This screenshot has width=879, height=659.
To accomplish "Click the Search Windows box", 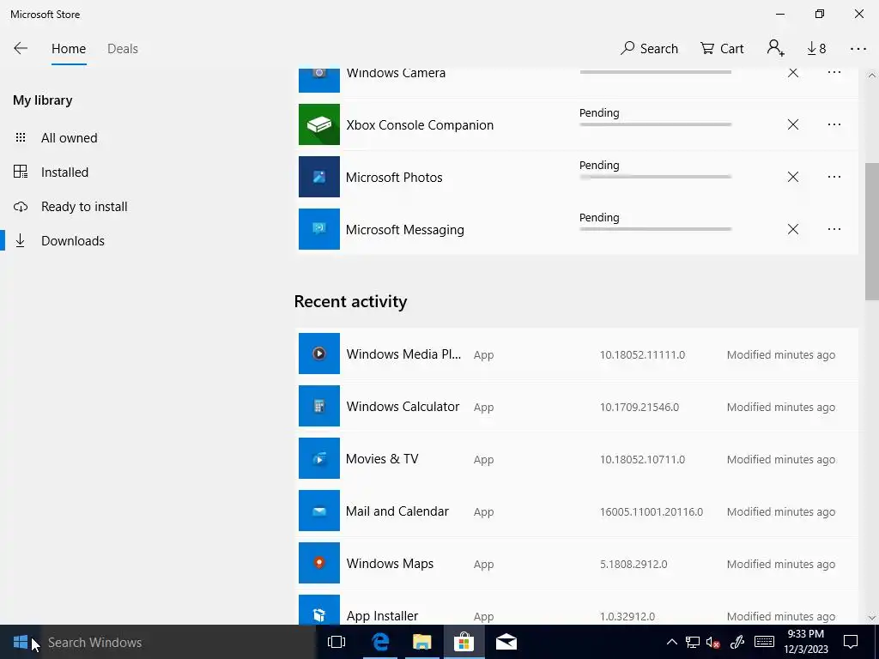I will 179,642.
